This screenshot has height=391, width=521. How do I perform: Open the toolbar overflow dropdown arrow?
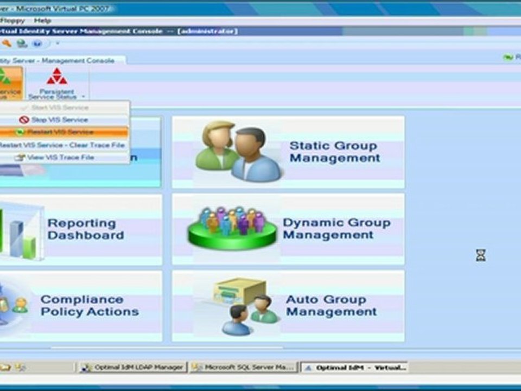point(57,43)
